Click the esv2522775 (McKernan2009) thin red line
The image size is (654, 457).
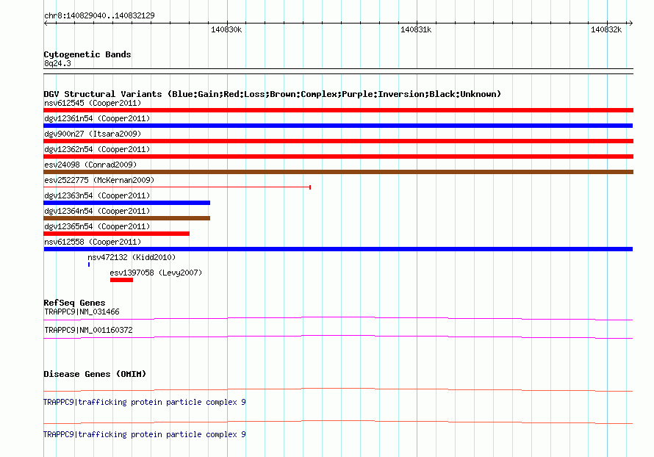pyautogui.click(x=177, y=187)
